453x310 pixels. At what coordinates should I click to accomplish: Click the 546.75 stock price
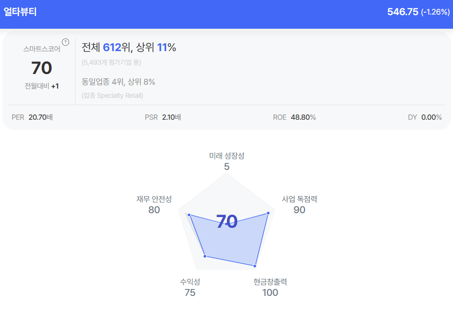point(402,12)
